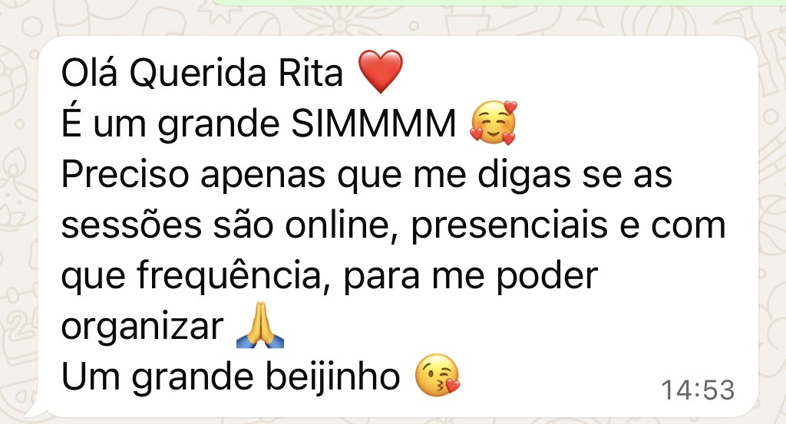
Task: Click the word sessões in the message
Action: tap(131, 225)
